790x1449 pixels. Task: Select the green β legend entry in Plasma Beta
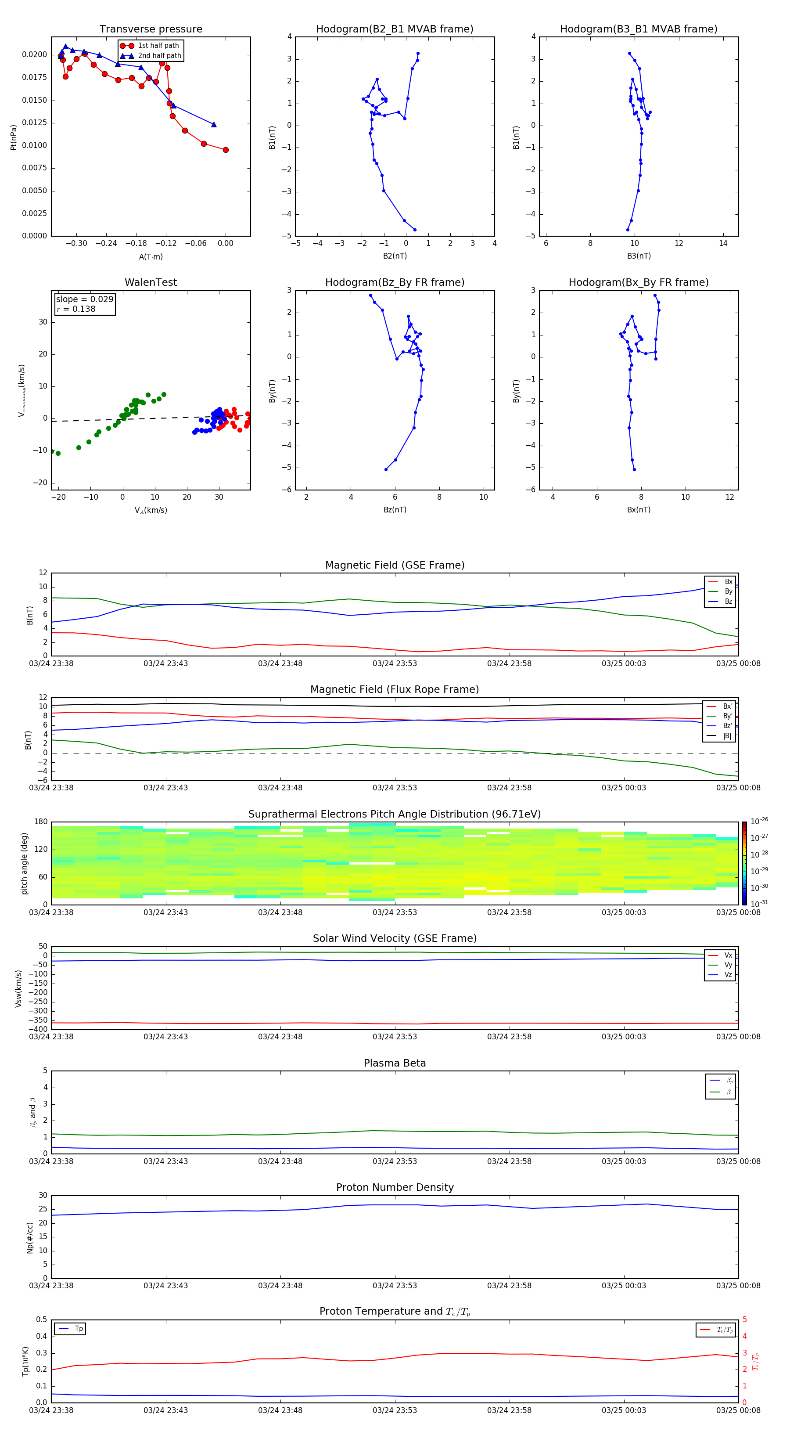721,1092
